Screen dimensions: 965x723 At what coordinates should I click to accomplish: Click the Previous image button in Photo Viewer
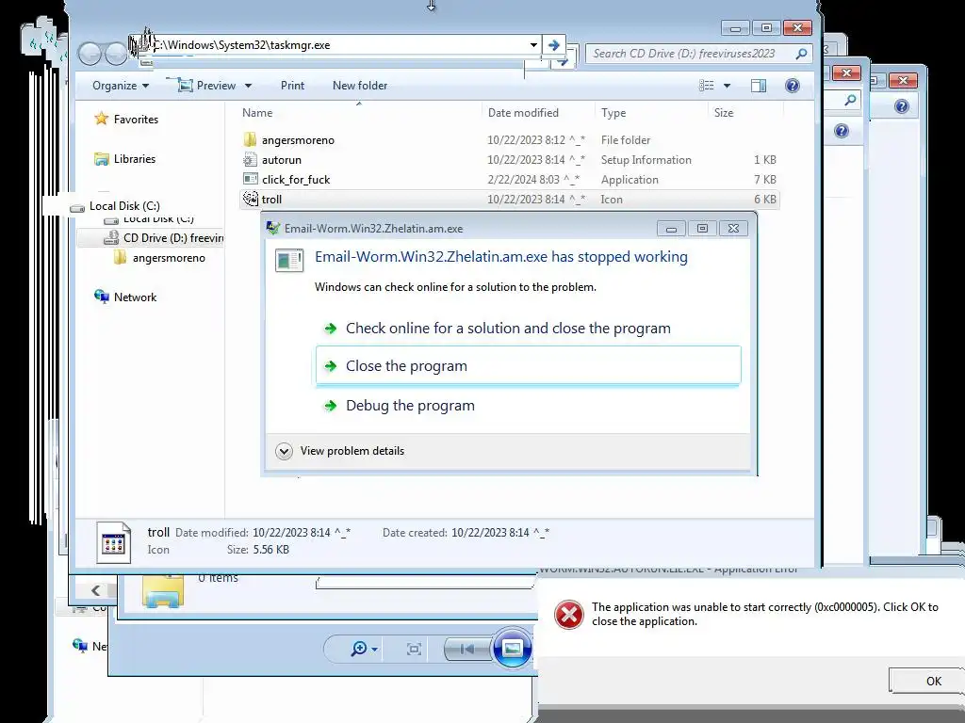click(467, 649)
